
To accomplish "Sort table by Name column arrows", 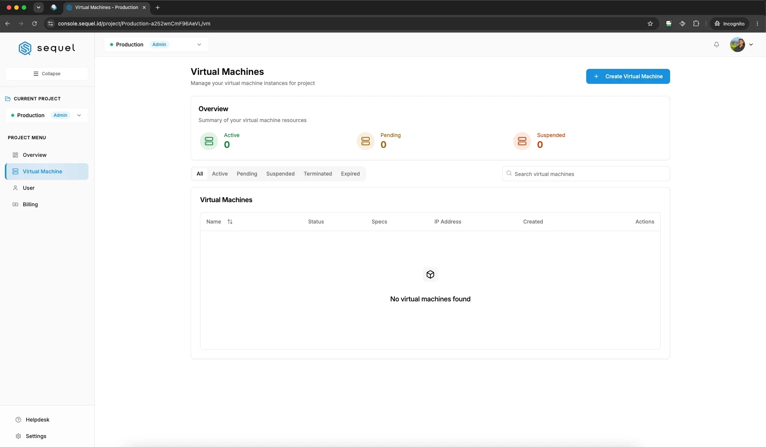I will tap(230, 222).
